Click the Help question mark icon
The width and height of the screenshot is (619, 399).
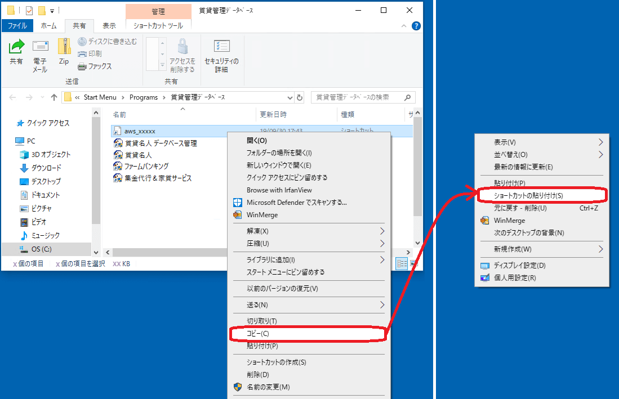tap(416, 26)
